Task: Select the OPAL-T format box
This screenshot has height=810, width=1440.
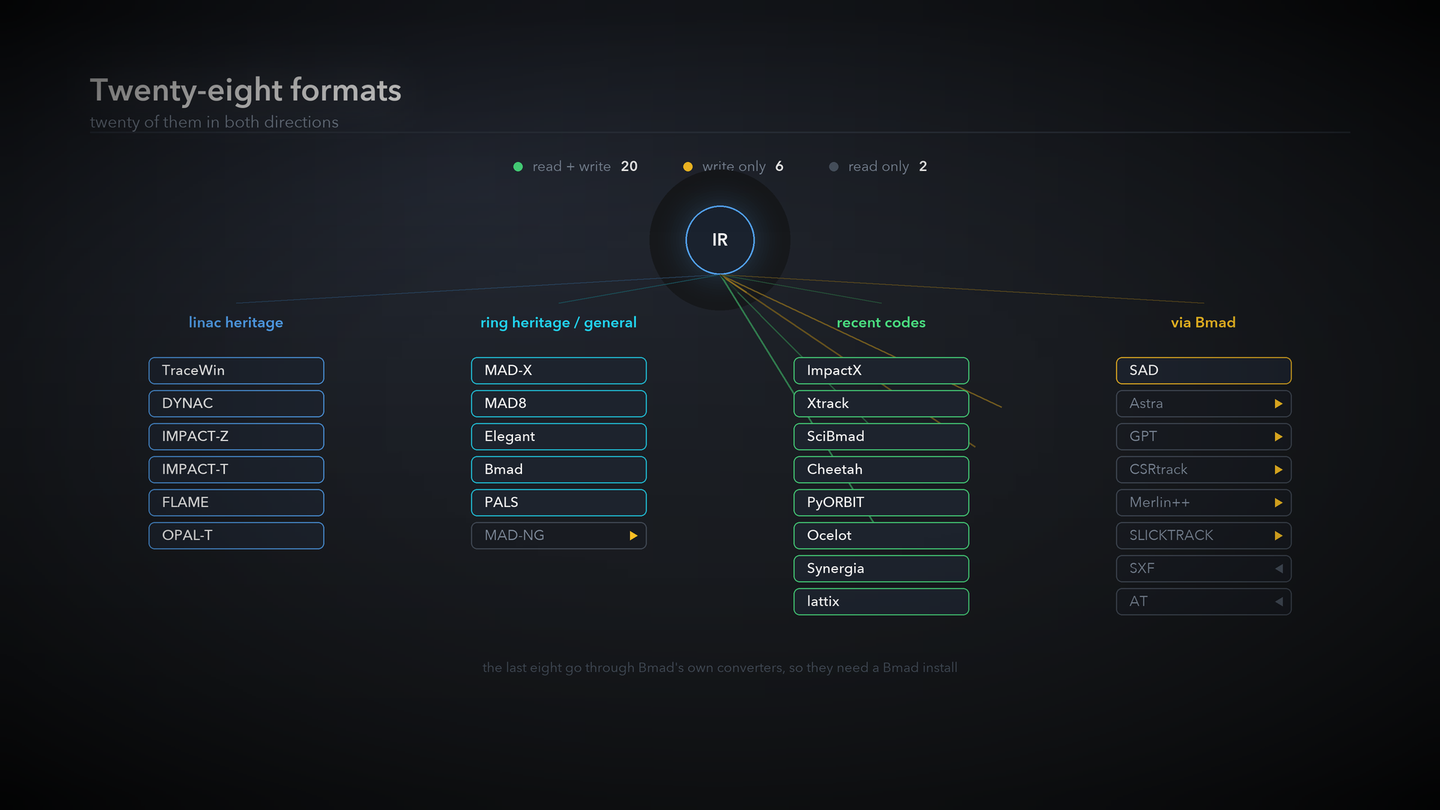Action: (x=236, y=535)
